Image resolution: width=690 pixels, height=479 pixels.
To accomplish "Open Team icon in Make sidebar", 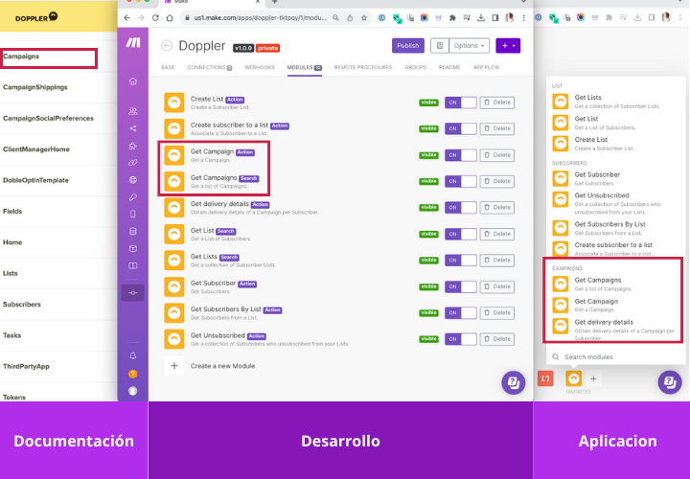I will [133, 111].
